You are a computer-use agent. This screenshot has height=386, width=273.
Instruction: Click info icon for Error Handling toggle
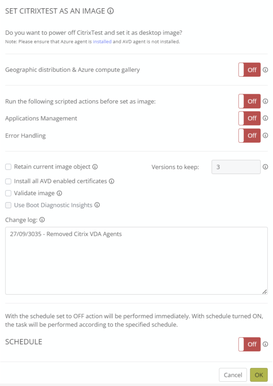265,136
